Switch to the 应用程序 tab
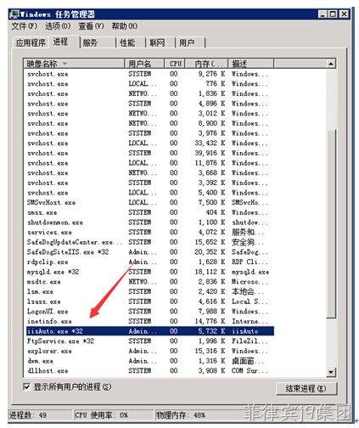This screenshot has height=428, width=359. pyautogui.click(x=31, y=43)
